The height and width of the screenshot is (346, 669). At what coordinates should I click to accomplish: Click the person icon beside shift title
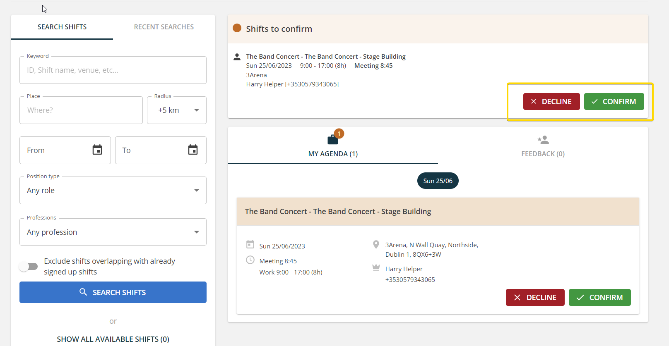[x=237, y=57]
